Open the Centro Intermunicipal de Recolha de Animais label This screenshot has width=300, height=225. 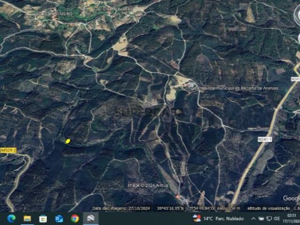(238, 88)
